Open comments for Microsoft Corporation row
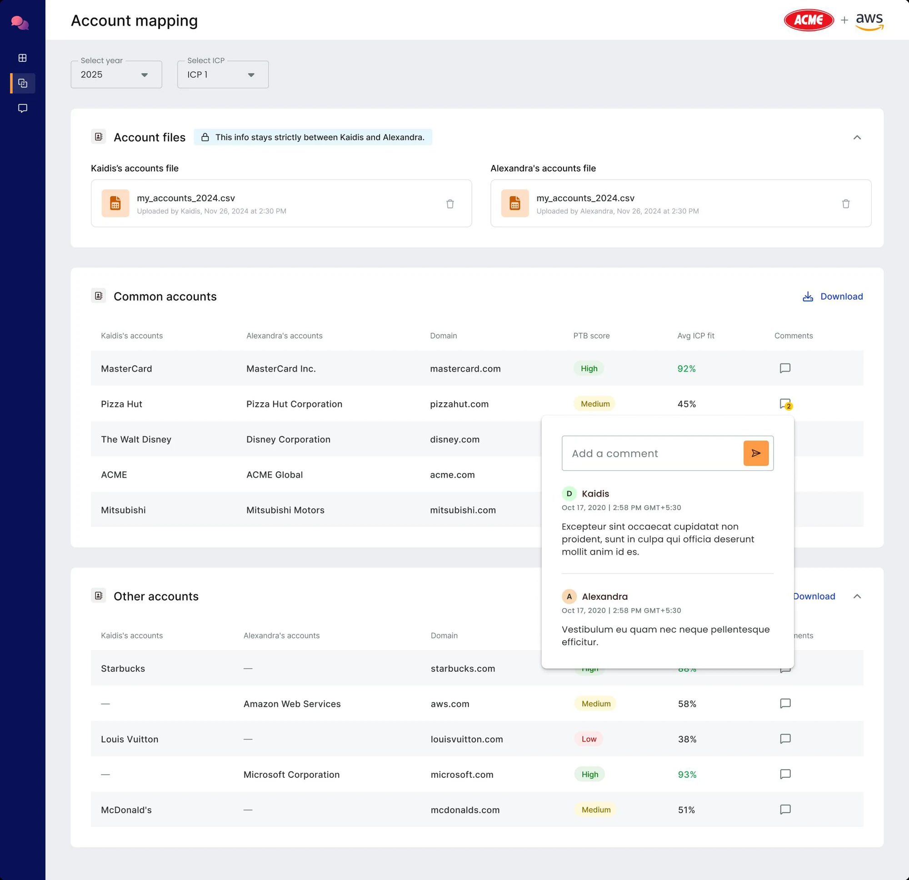 785,774
